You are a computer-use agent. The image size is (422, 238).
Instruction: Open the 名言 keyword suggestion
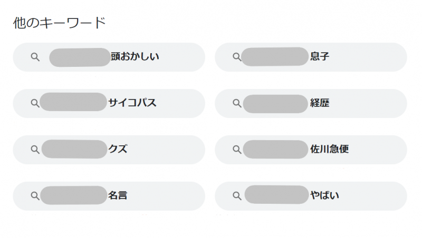pos(109,196)
